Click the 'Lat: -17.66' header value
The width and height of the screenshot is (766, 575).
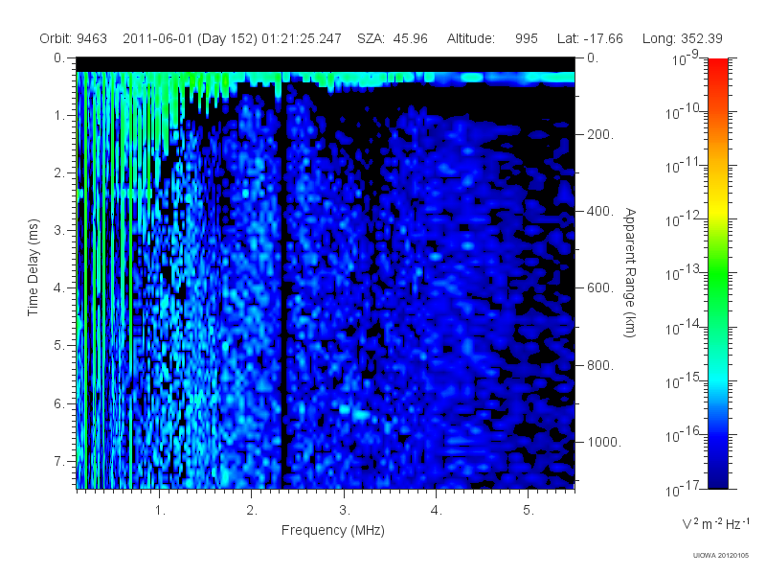tap(590, 38)
